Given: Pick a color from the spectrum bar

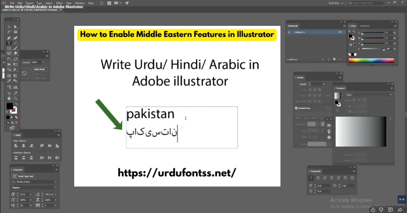Looking at the screenshot, I should click(371, 60).
